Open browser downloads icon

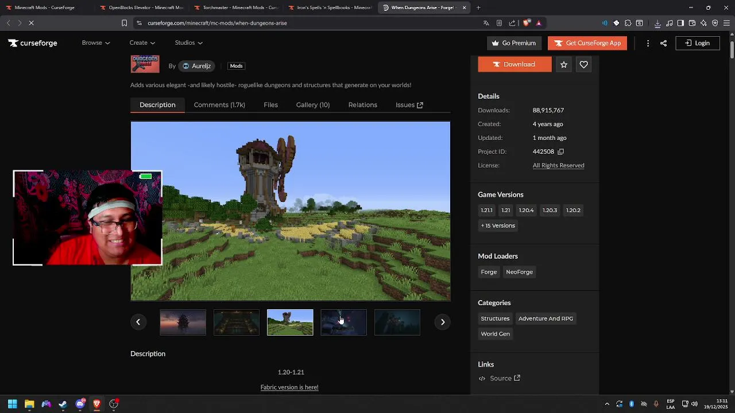pyautogui.click(x=657, y=23)
